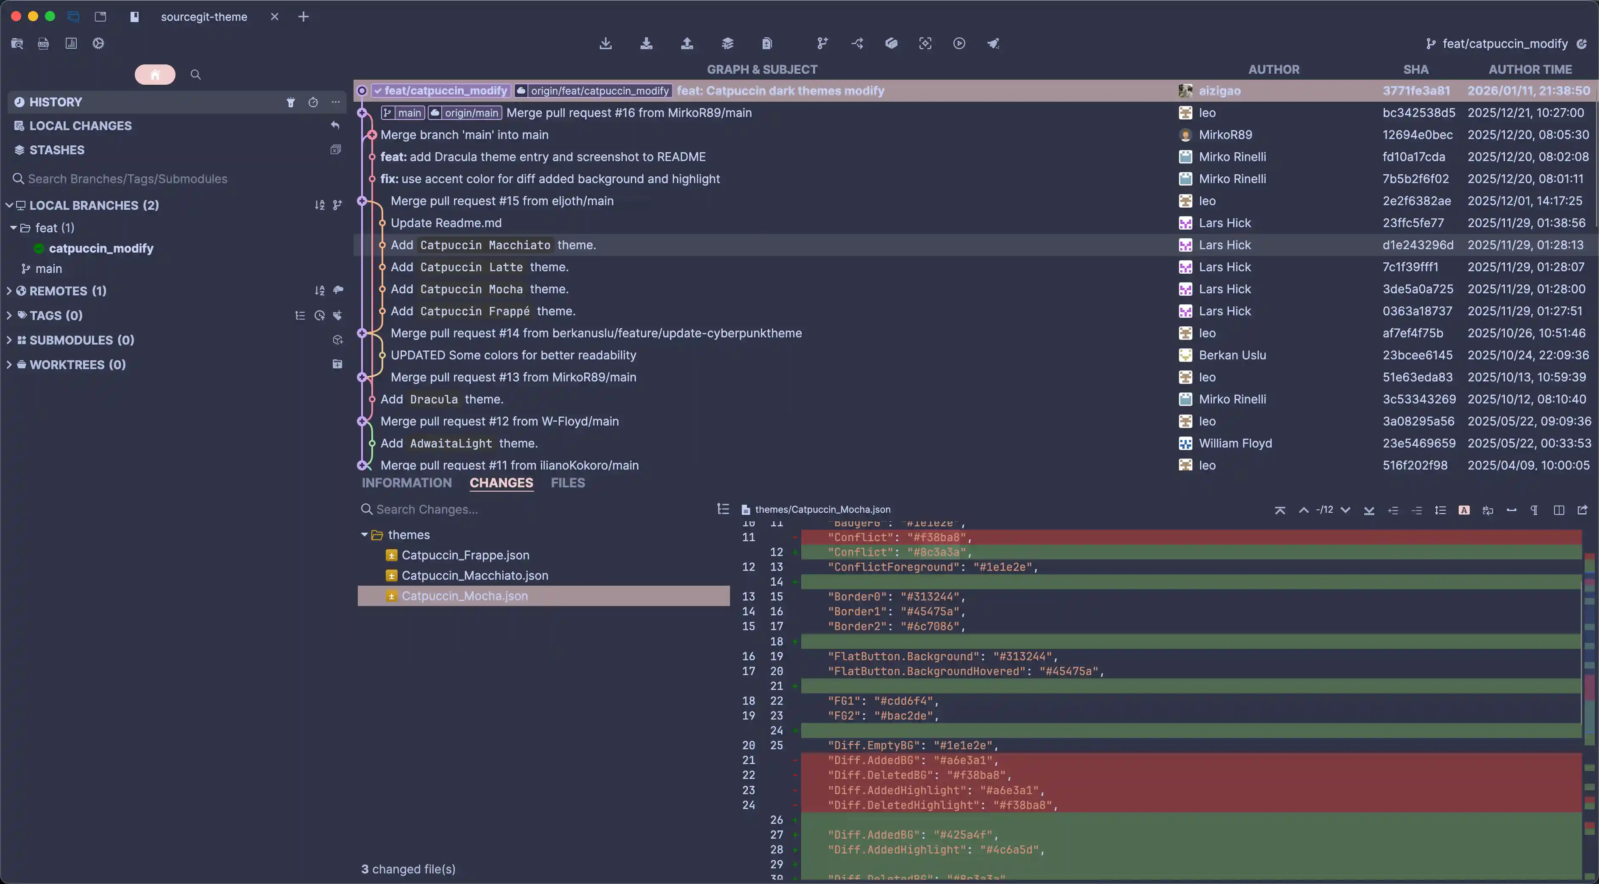Click the Push toolbar icon
The width and height of the screenshot is (1599, 884).
click(x=687, y=43)
